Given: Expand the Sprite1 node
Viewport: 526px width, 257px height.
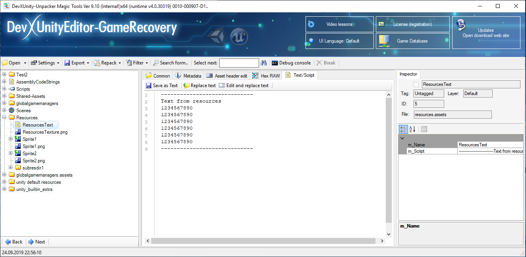Looking at the screenshot, I should click(x=11, y=139).
